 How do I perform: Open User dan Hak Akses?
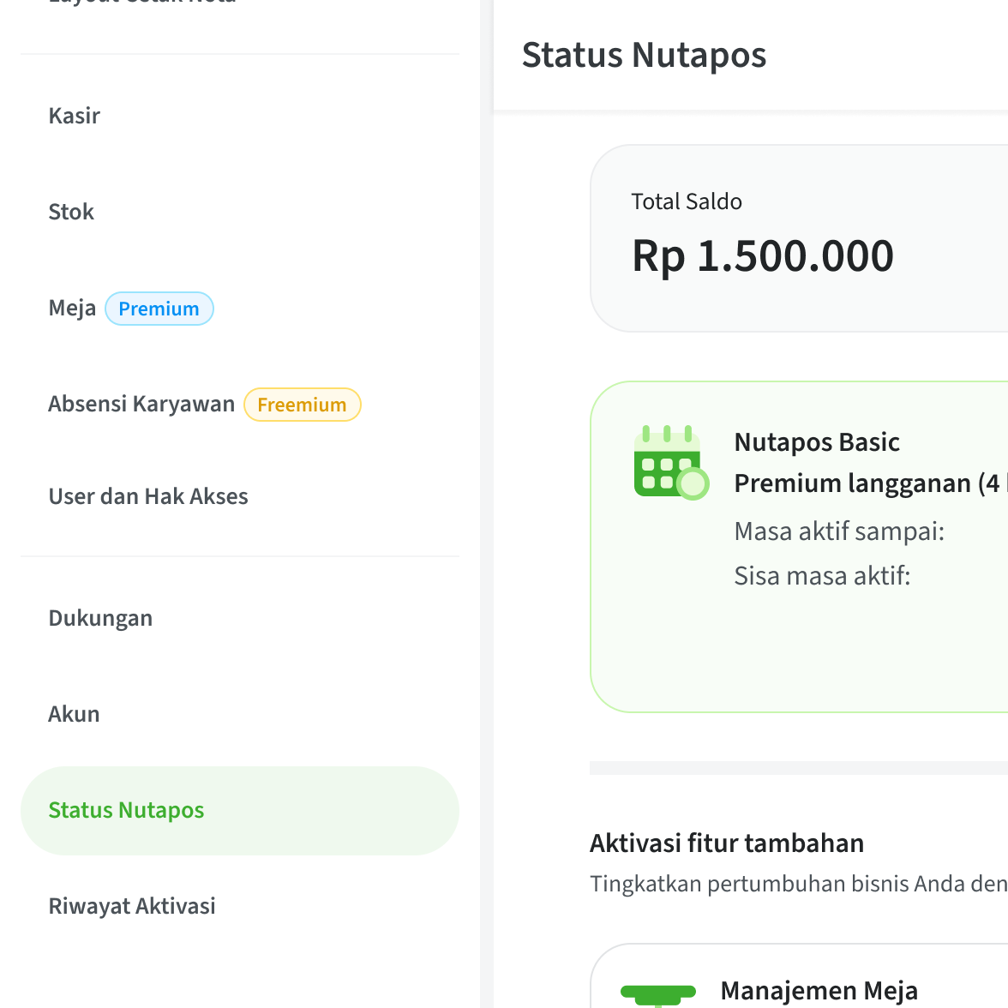point(148,495)
